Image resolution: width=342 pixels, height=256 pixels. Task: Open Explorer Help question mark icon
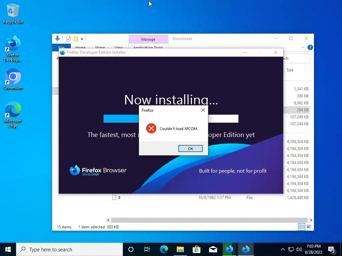click(x=310, y=47)
